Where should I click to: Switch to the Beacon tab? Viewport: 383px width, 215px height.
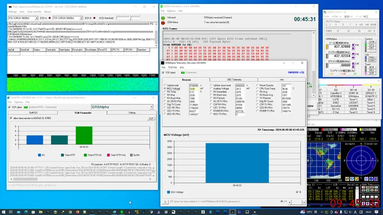(186, 80)
